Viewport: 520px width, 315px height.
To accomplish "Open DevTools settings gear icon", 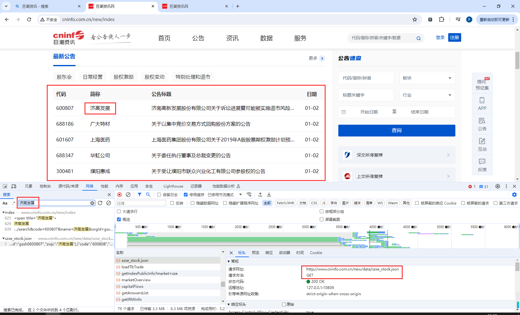I will 498,186.
